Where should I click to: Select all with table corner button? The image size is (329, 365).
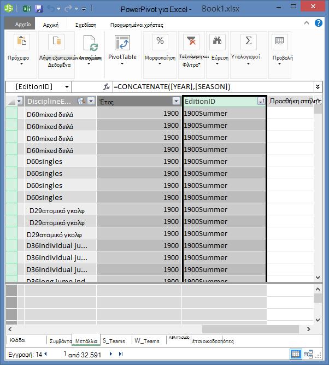click(11, 101)
